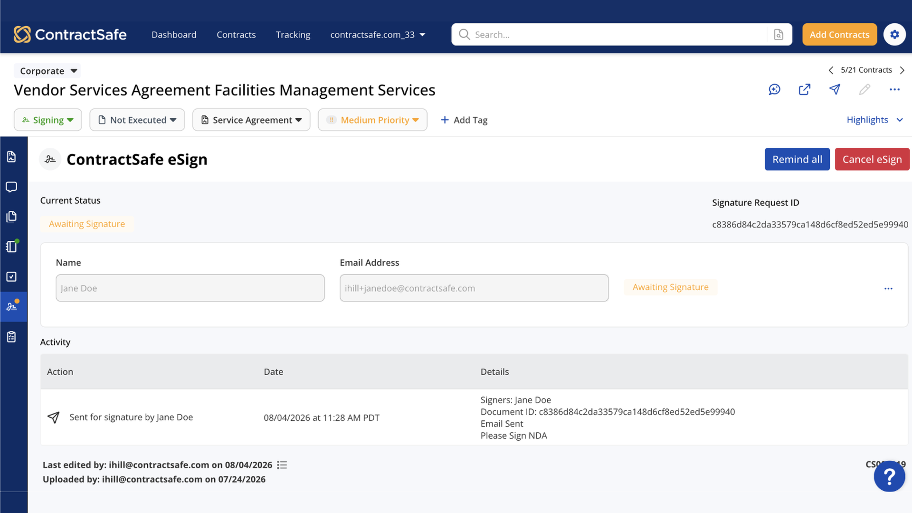This screenshot has width=912, height=513.
Task: Open the document view sidebar icon
Action: pos(11,157)
